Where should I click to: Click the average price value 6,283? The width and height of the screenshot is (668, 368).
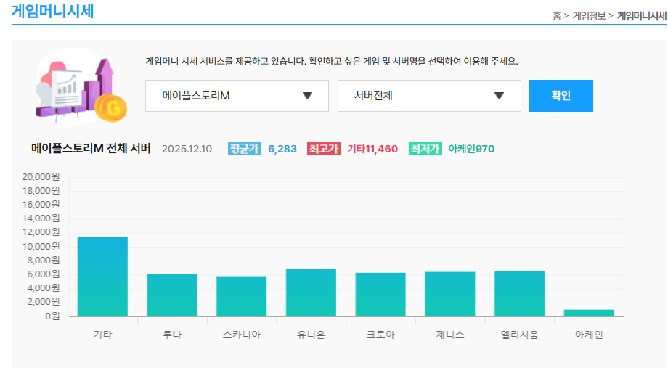[x=282, y=149]
